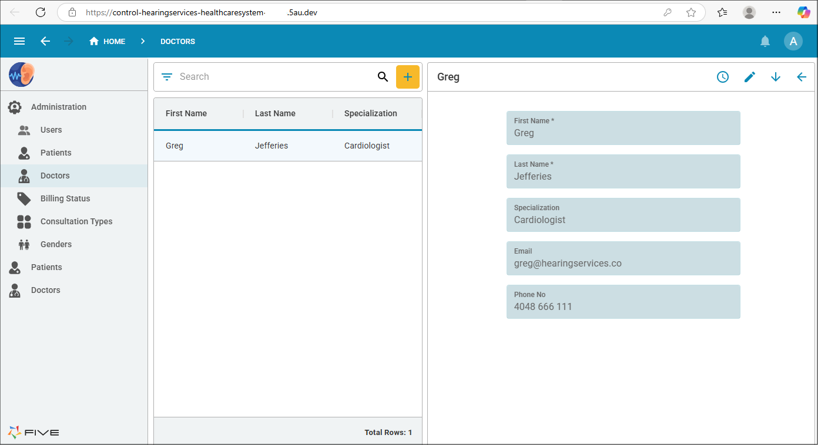818x445 pixels.
Task: Click the app bar back arrow
Action: point(45,41)
